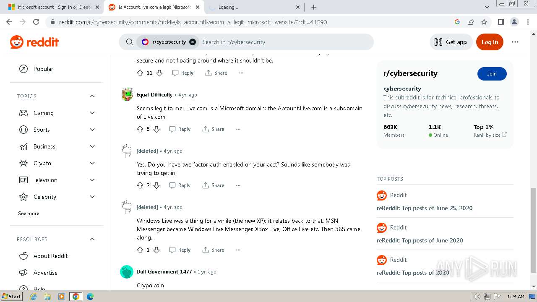Upvote the two factor auth comment
The height and width of the screenshot is (302, 537).
(140, 185)
